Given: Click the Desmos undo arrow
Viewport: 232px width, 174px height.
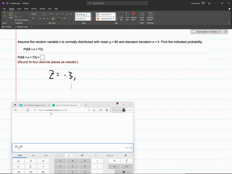Looking at the screenshot, I should coord(83,156).
